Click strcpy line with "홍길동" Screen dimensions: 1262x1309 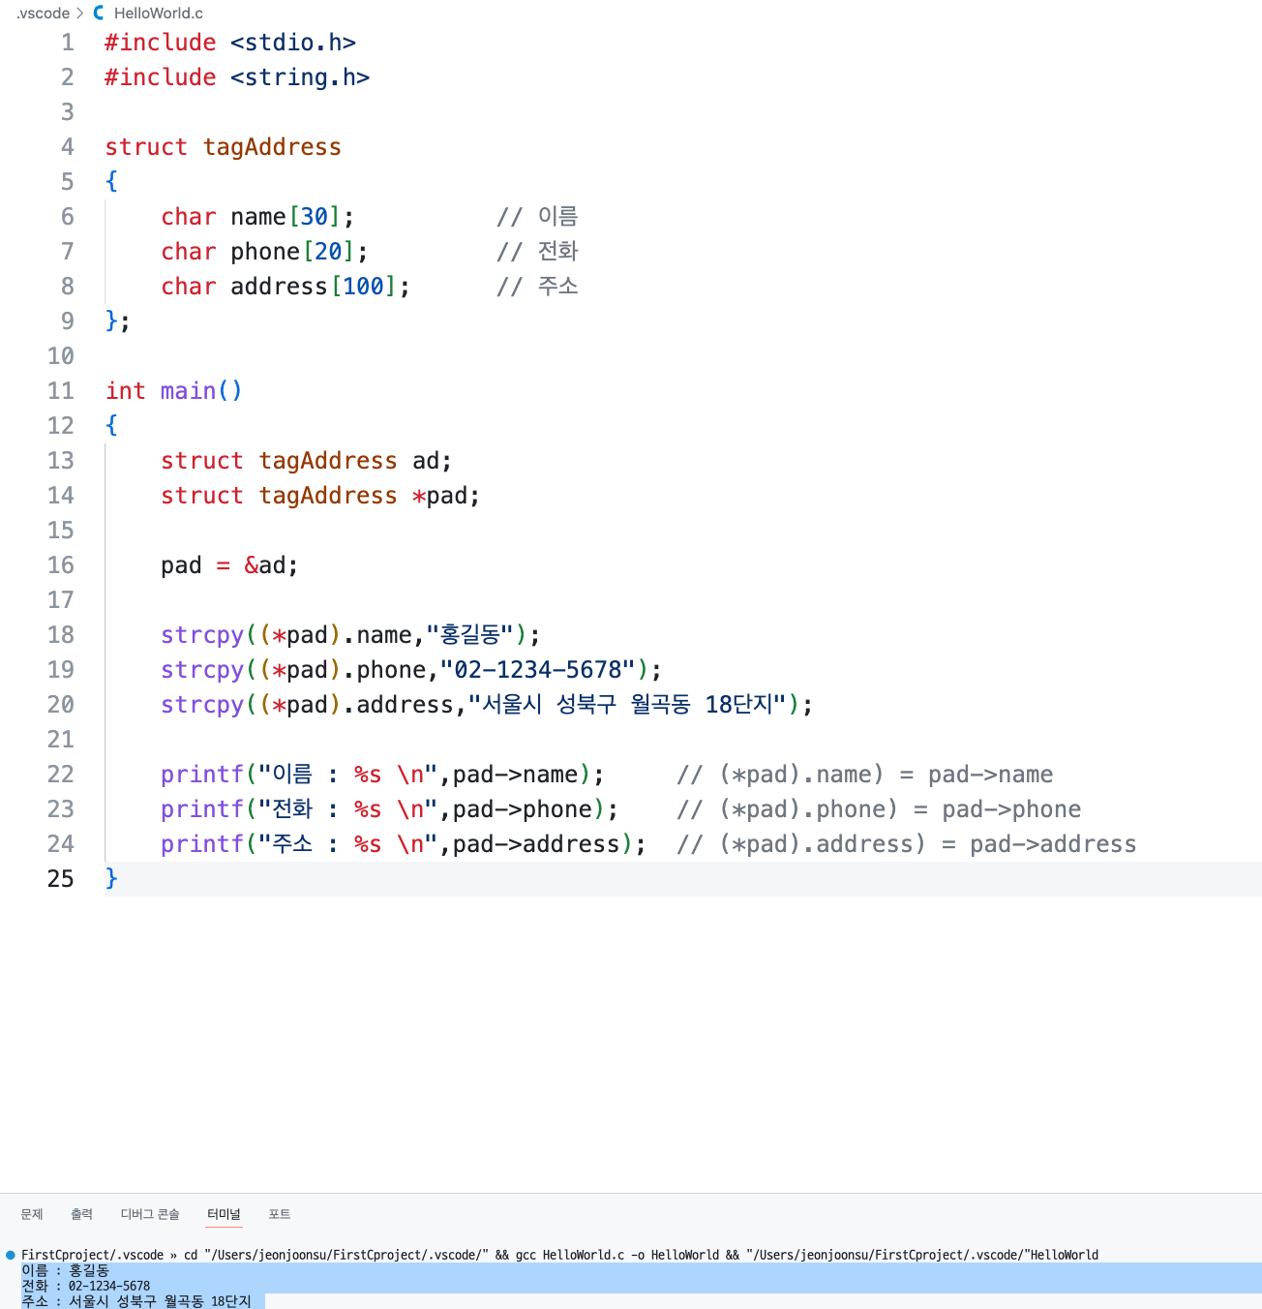pyautogui.click(x=351, y=635)
